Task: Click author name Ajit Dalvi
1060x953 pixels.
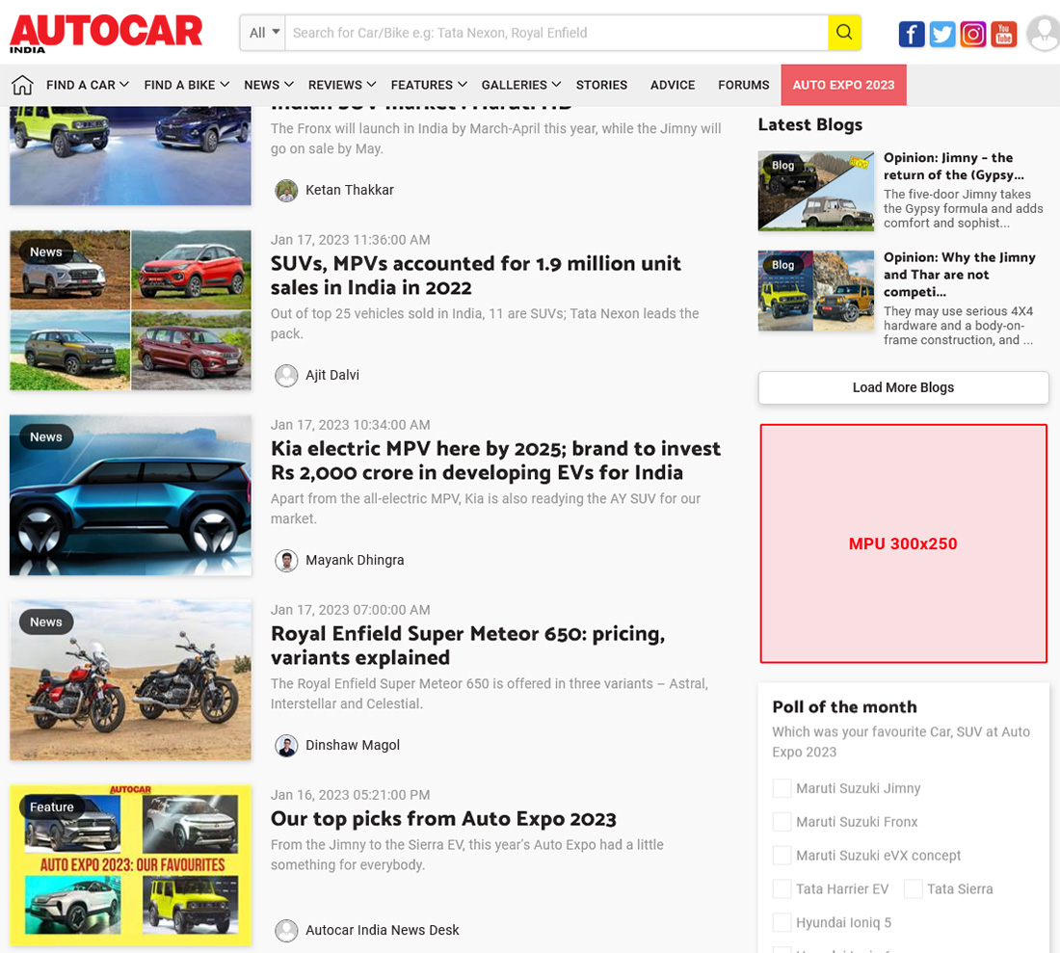Action: click(x=332, y=375)
